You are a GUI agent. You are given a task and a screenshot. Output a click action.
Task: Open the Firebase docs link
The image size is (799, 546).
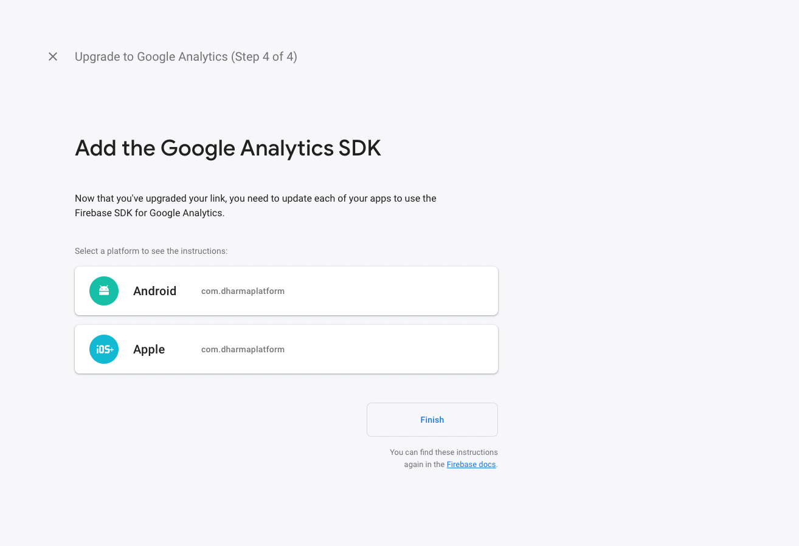pyautogui.click(x=471, y=465)
